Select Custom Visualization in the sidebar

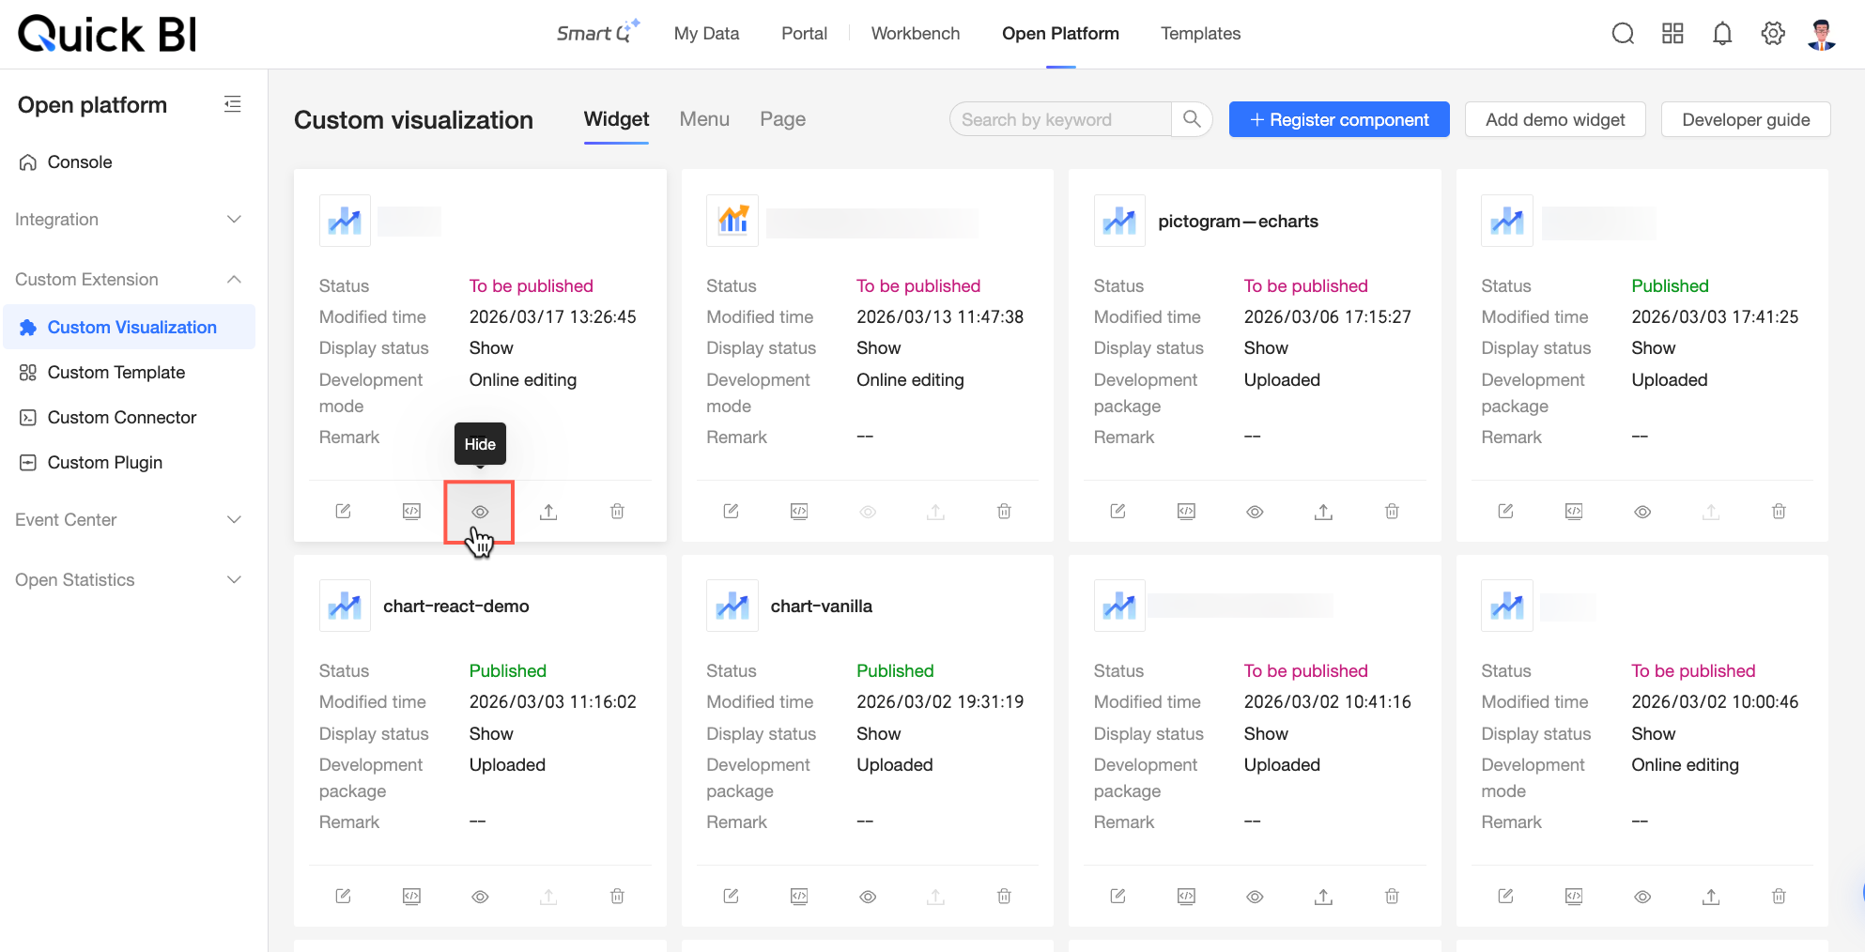tap(129, 327)
